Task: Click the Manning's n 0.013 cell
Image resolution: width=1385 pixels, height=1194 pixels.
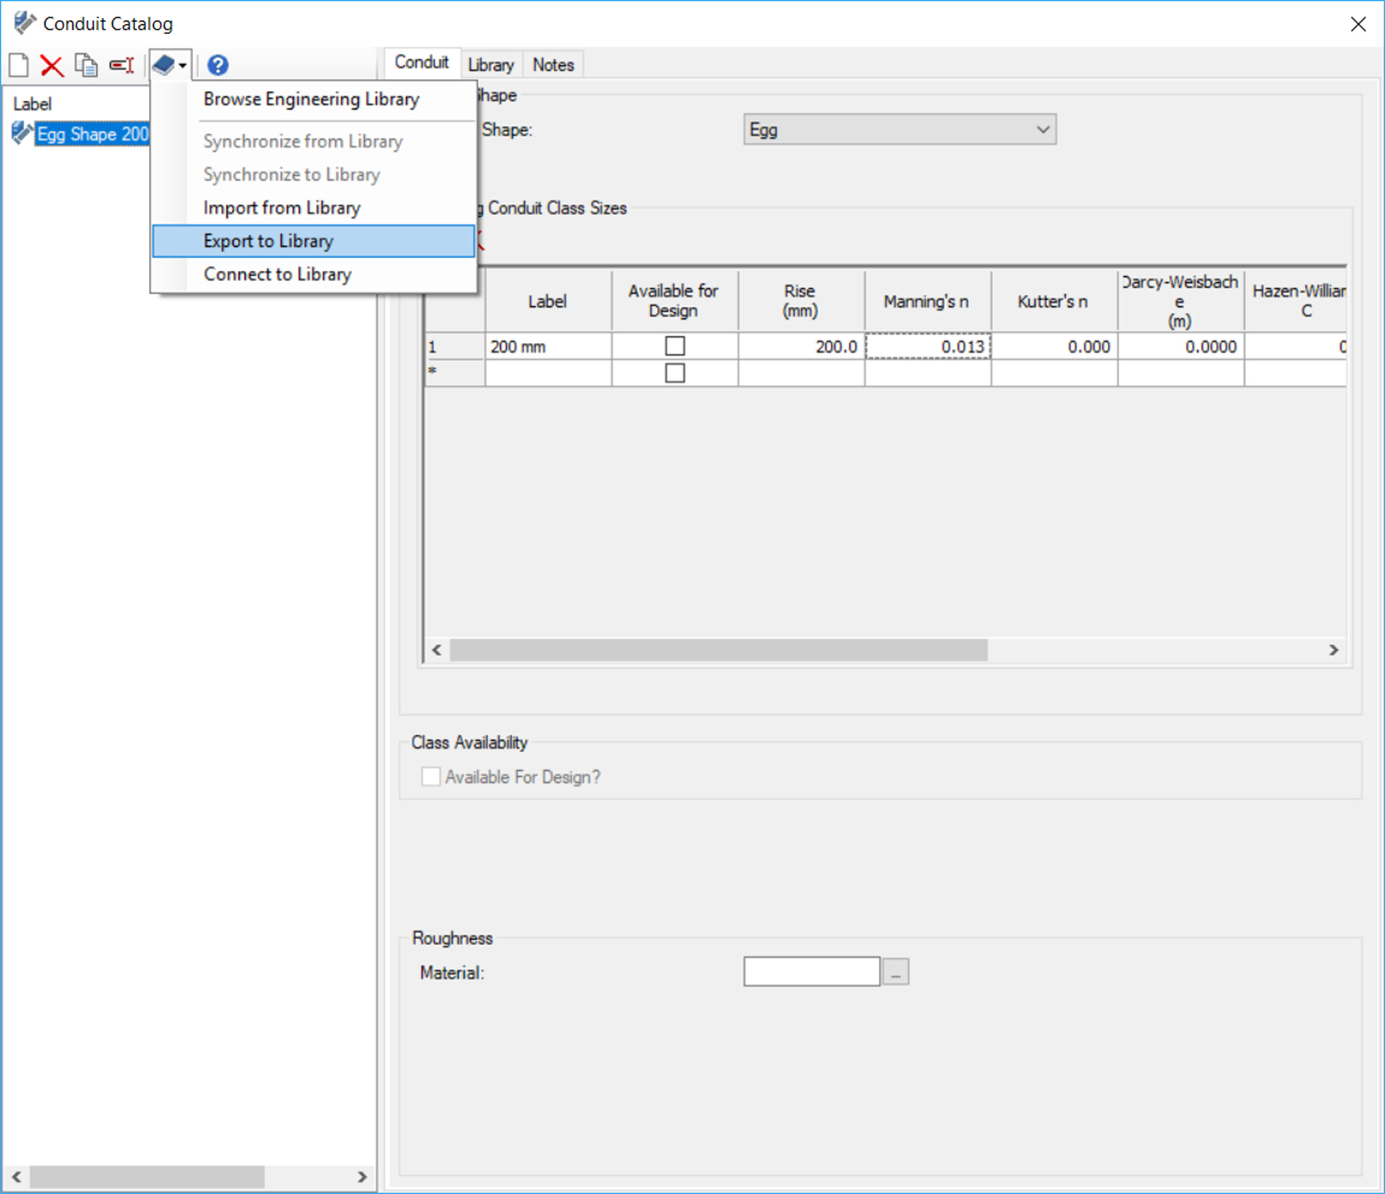Action: (928, 346)
